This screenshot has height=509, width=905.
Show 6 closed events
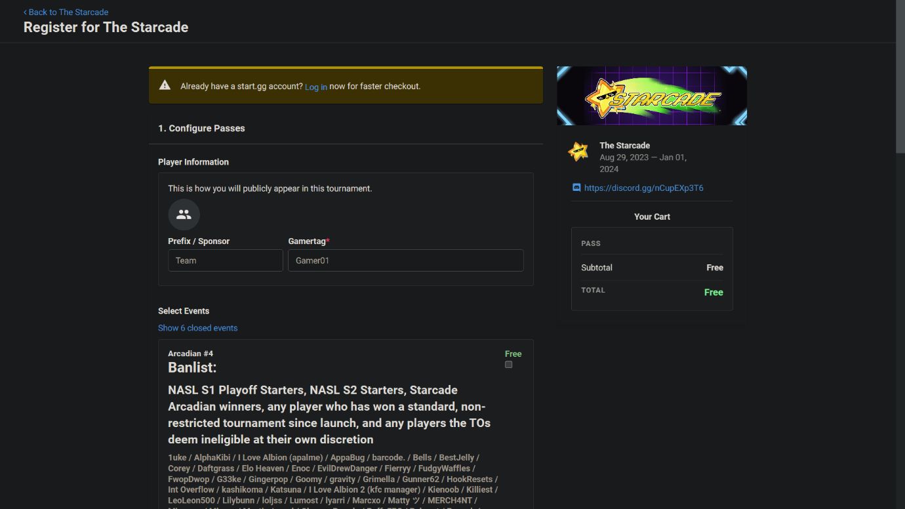[x=197, y=328]
